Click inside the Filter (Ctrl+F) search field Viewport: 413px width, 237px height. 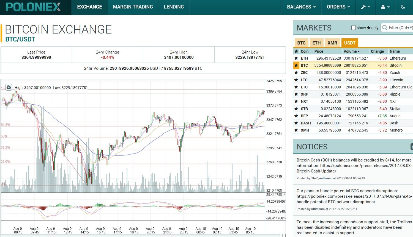(398, 28)
